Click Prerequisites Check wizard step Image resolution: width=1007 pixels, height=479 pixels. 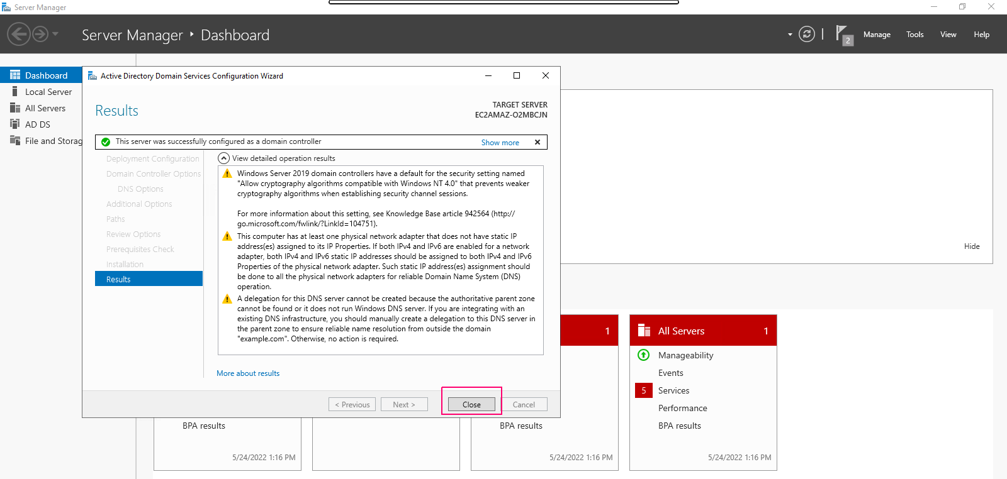pyautogui.click(x=140, y=250)
